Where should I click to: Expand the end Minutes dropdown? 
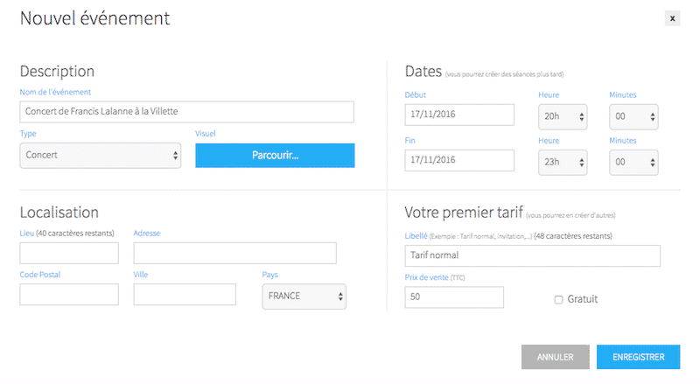click(x=633, y=162)
